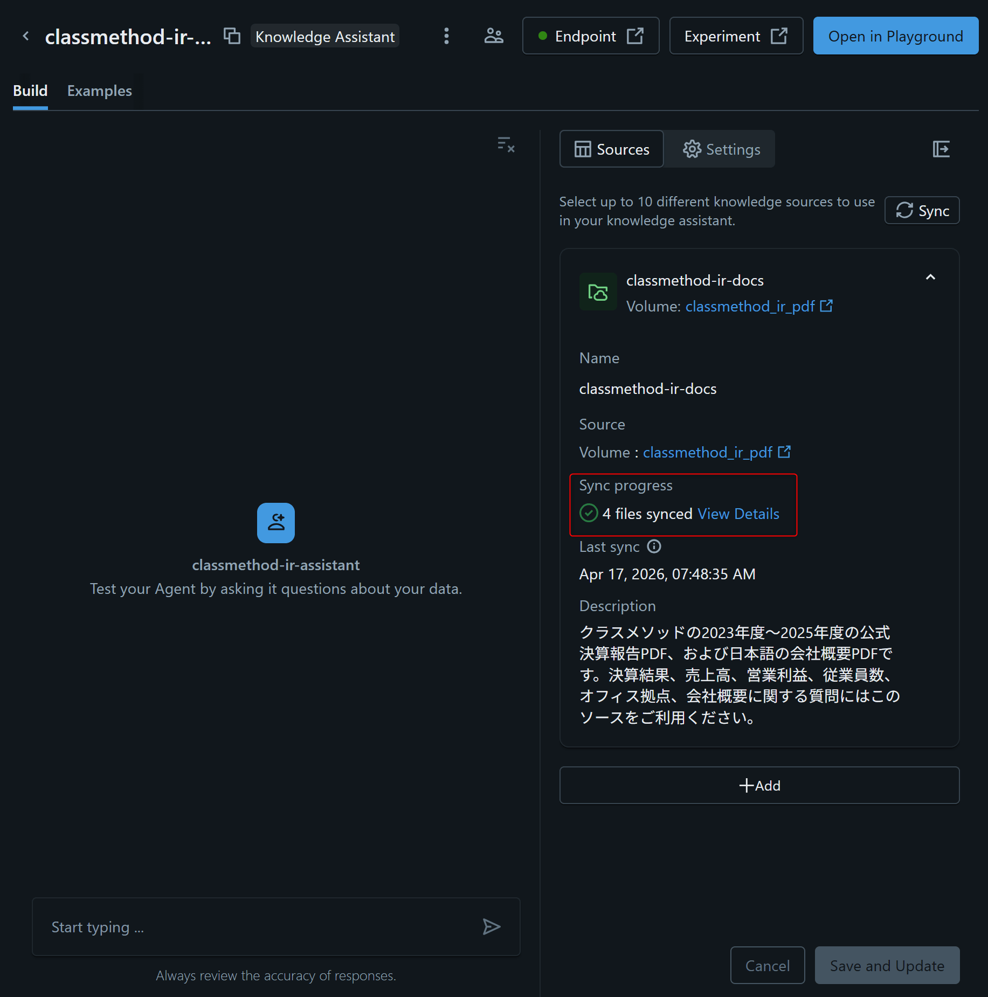Cancel the changes
Image resolution: width=988 pixels, height=997 pixels.
tap(768, 965)
